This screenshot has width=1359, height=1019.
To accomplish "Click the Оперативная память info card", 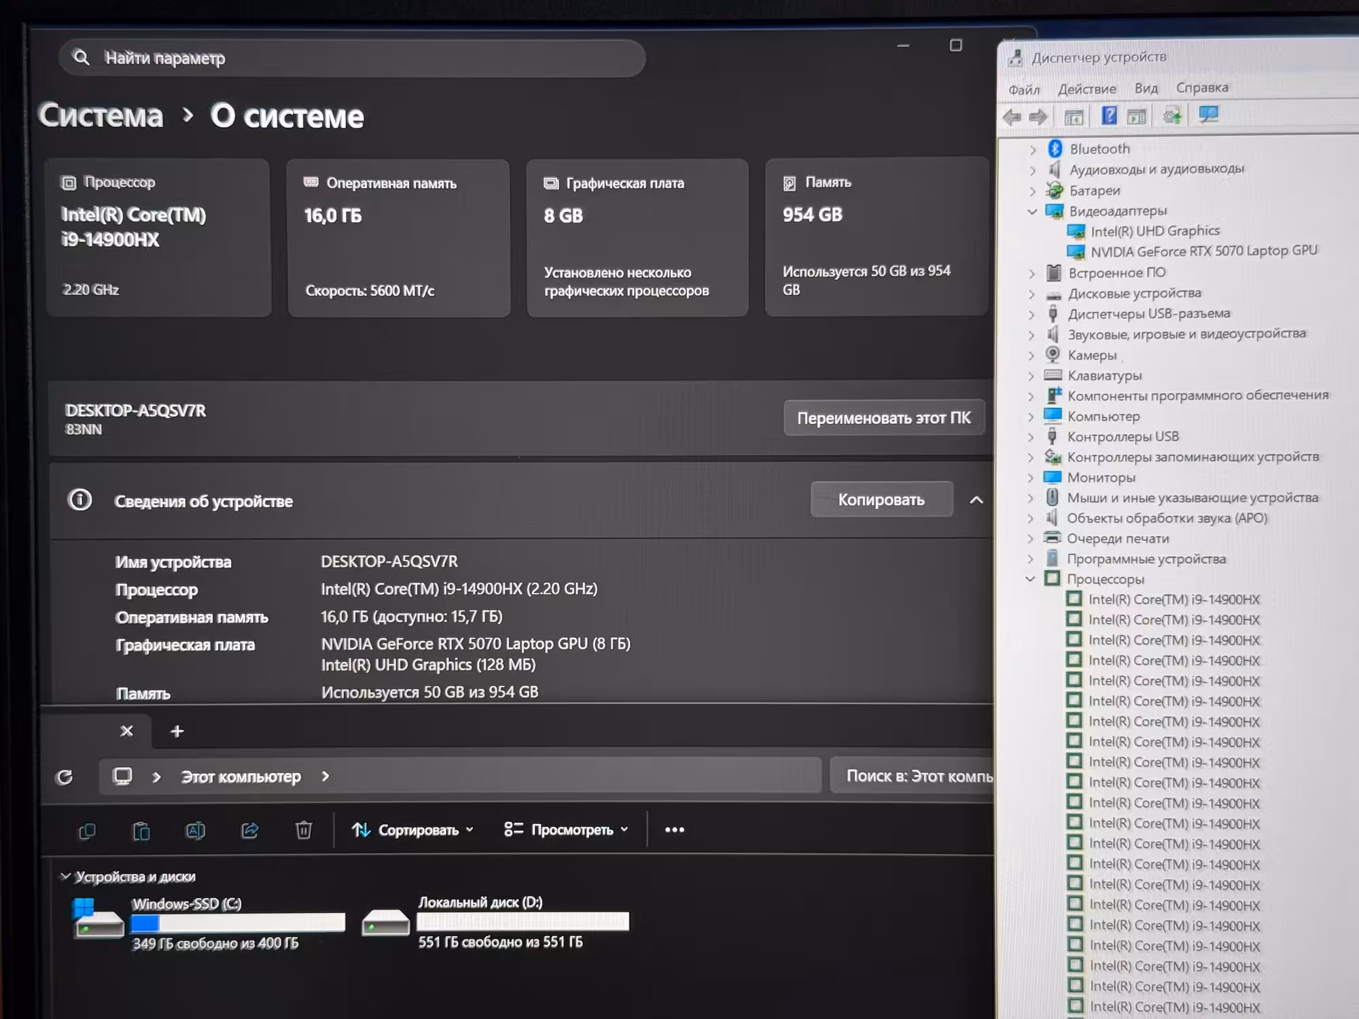I will point(399,238).
